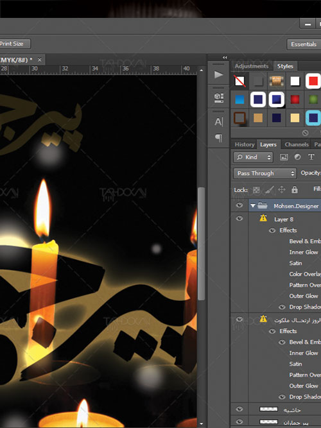Click the horizontal ruler at 34
The image size is (321, 428).
95,69
